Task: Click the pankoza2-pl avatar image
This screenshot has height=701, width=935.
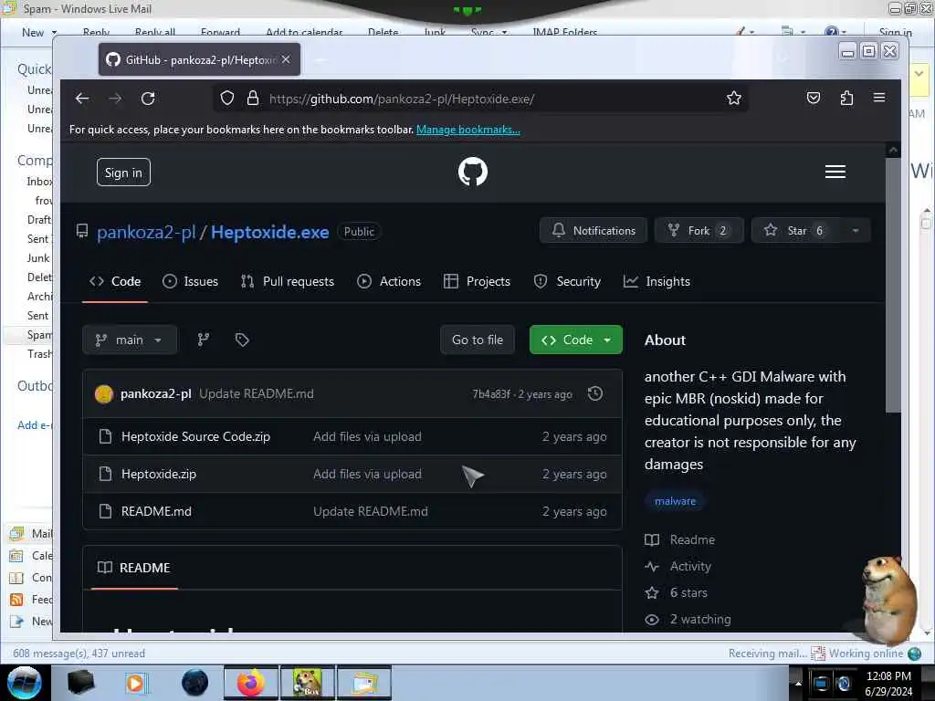Action: pyautogui.click(x=104, y=394)
